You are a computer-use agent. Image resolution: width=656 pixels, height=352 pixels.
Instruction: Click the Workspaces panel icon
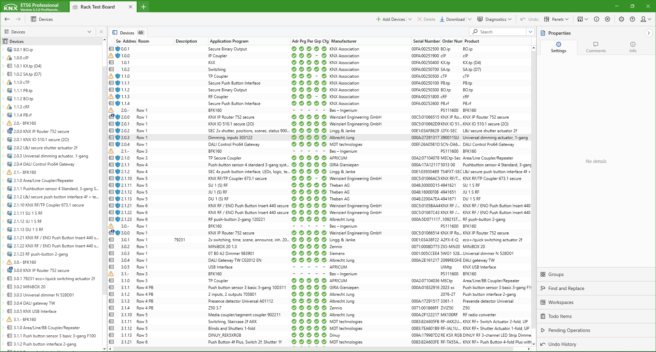point(543,302)
